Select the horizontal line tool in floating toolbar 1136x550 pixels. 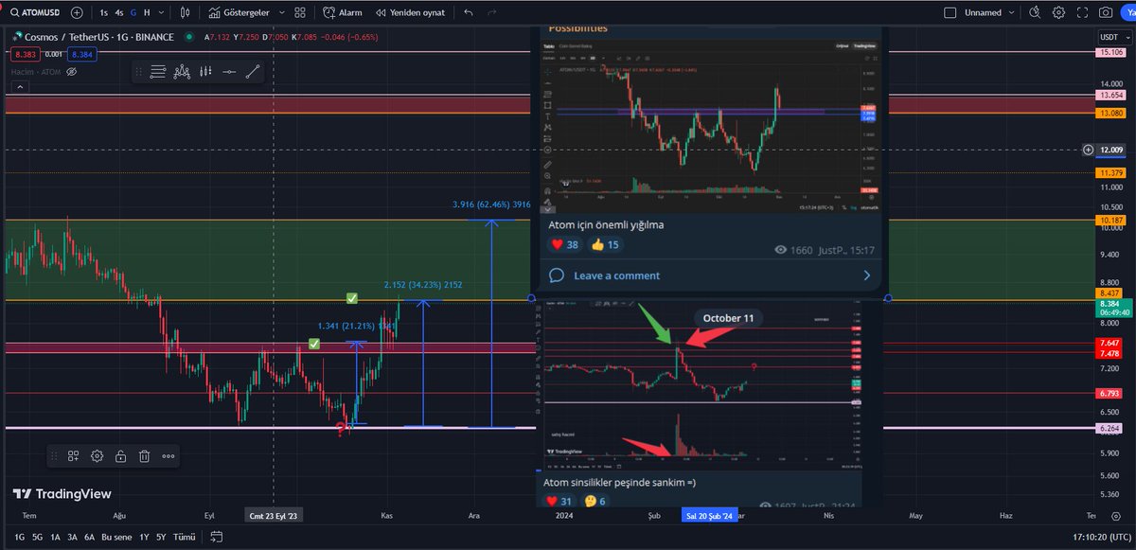point(229,71)
